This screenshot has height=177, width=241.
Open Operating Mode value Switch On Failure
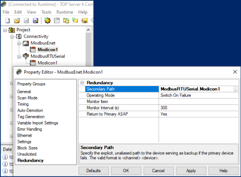(199, 95)
